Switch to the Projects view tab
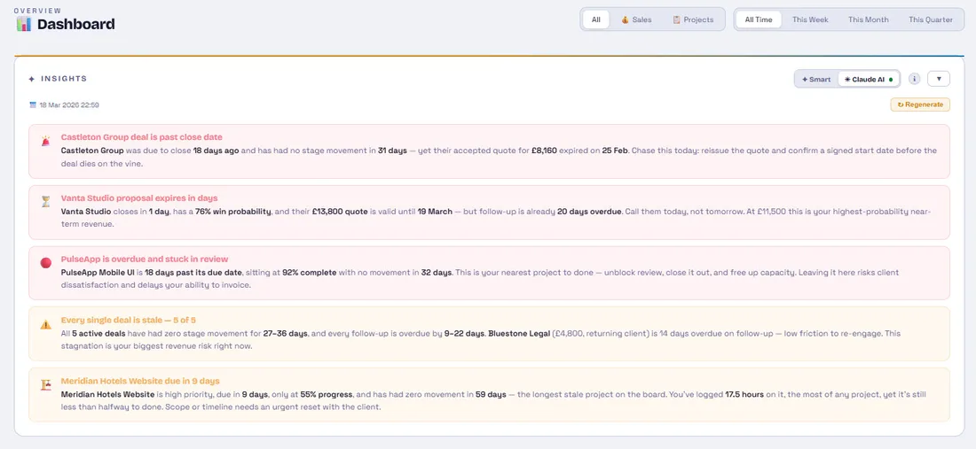 click(692, 19)
